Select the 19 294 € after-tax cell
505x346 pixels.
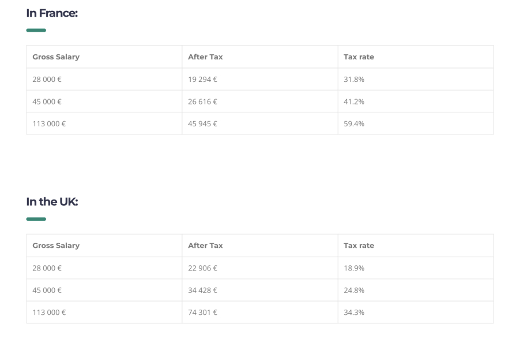click(202, 80)
